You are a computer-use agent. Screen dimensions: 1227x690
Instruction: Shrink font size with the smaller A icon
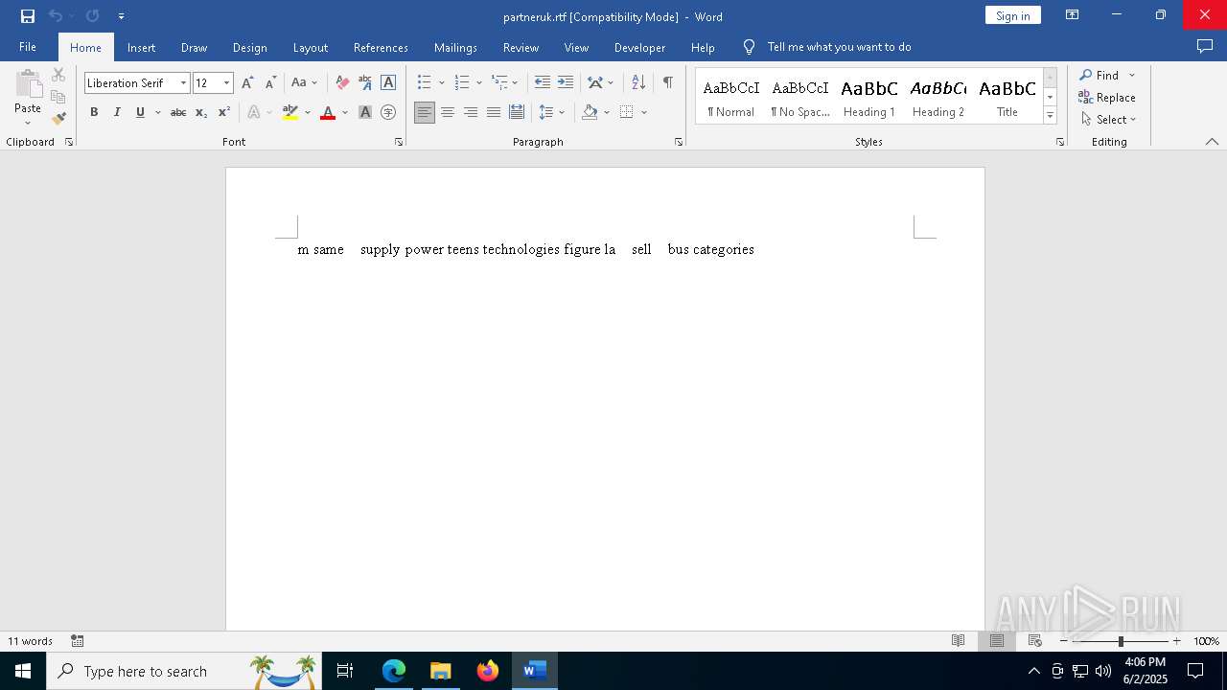[x=270, y=82]
